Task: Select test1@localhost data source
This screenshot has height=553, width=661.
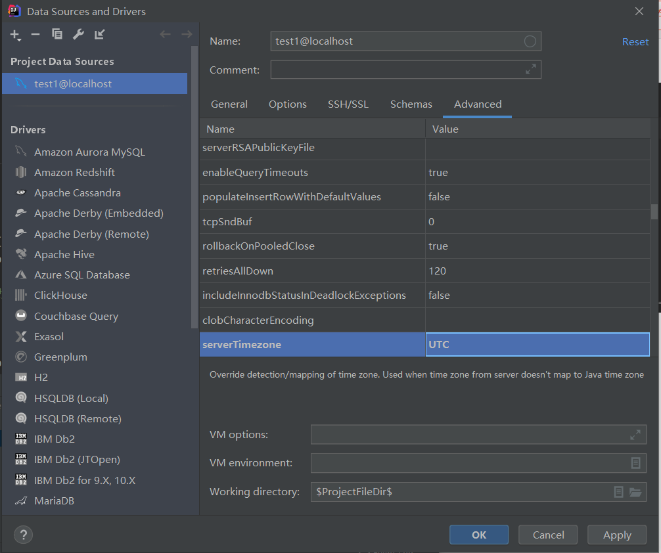Action: point(95,83)
